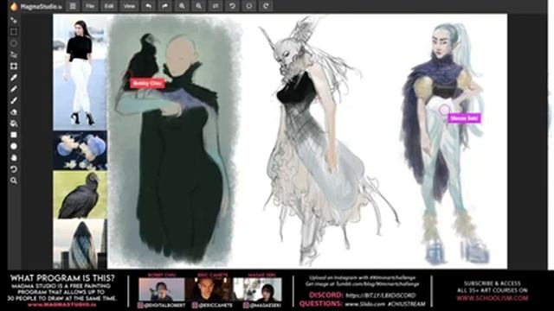Select the Pencil tool

(x=14, y=89)
